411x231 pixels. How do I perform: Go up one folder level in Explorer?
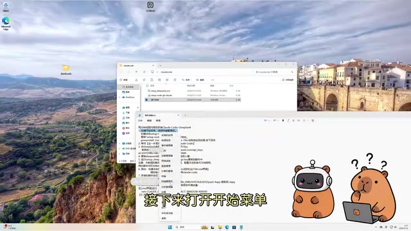tap(136, 72)
